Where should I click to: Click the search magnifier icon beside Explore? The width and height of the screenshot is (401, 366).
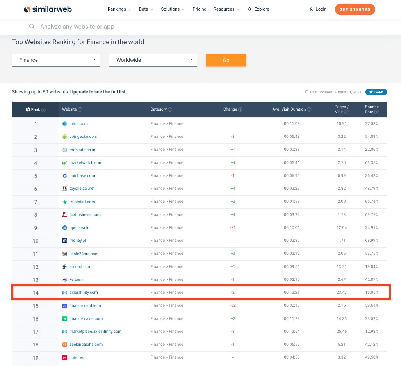(250, 9)
